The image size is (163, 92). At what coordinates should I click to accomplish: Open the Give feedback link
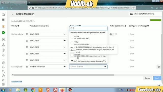click(x=17, y=81)
